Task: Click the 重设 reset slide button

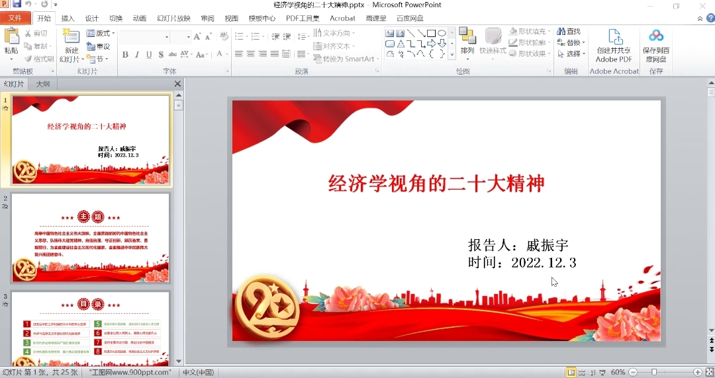Action: pos(99,46)
